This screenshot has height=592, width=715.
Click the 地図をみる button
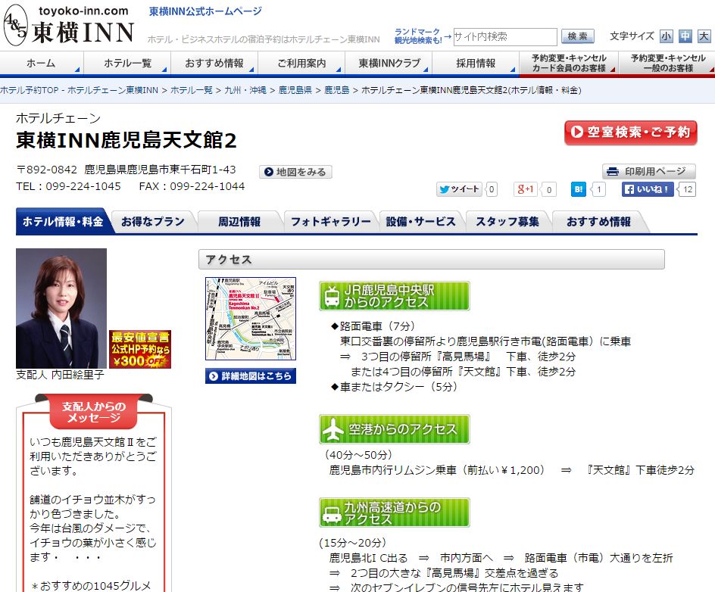[295, 172]
